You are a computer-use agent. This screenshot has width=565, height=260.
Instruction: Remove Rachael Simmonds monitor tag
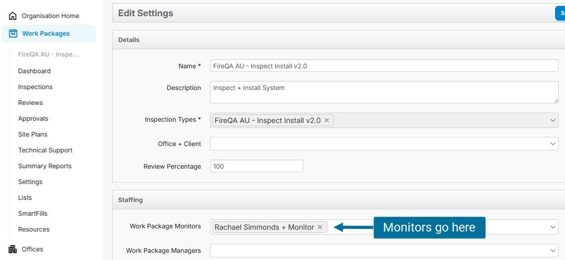point(320,227)
